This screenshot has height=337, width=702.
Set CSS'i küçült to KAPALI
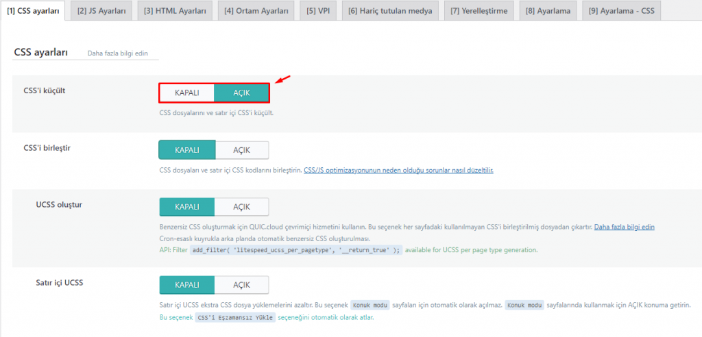187,92
